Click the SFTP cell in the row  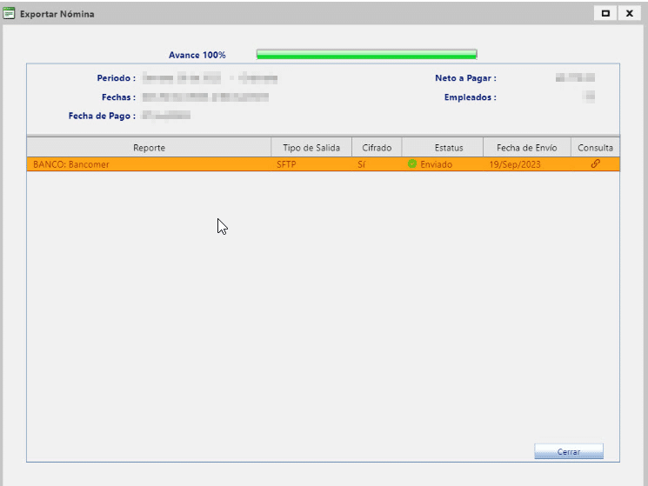[287, 164]
